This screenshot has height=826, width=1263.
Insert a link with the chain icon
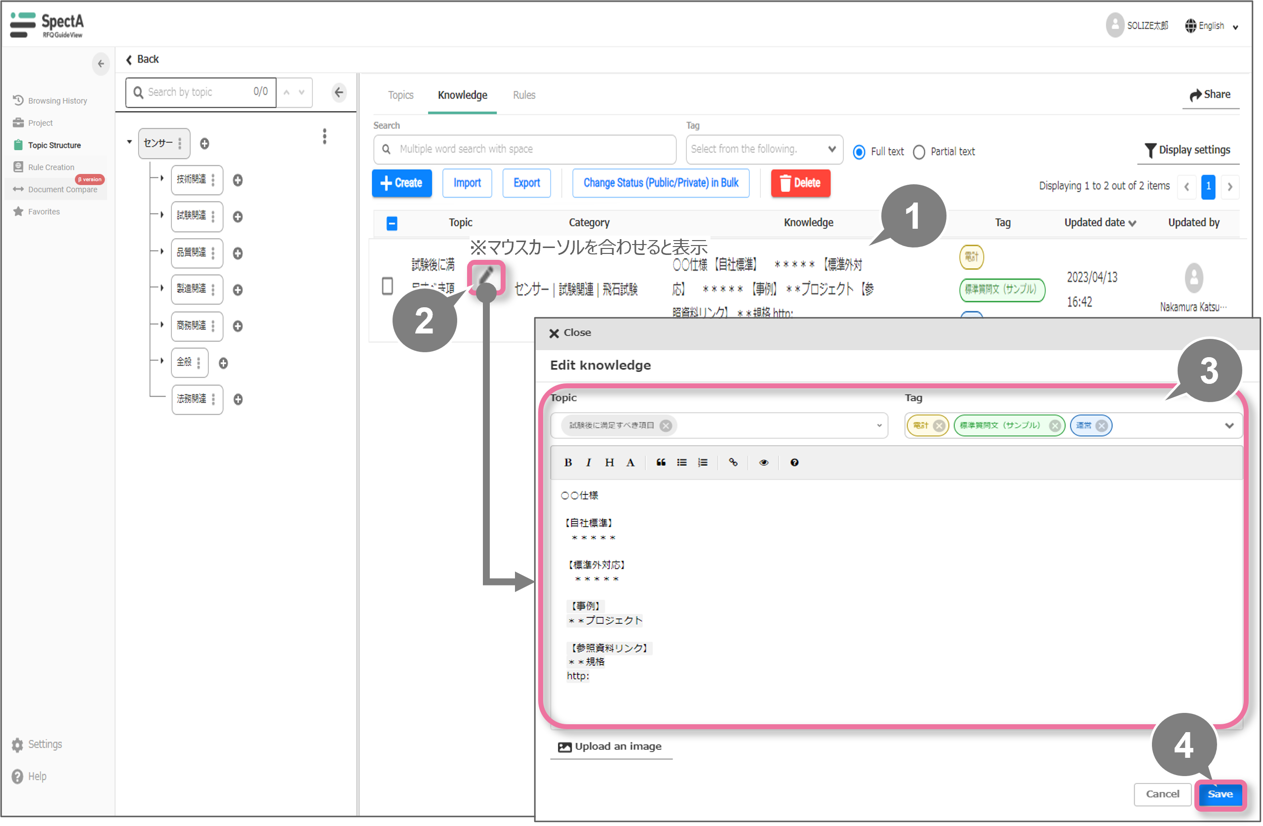[x=733, y=462]
